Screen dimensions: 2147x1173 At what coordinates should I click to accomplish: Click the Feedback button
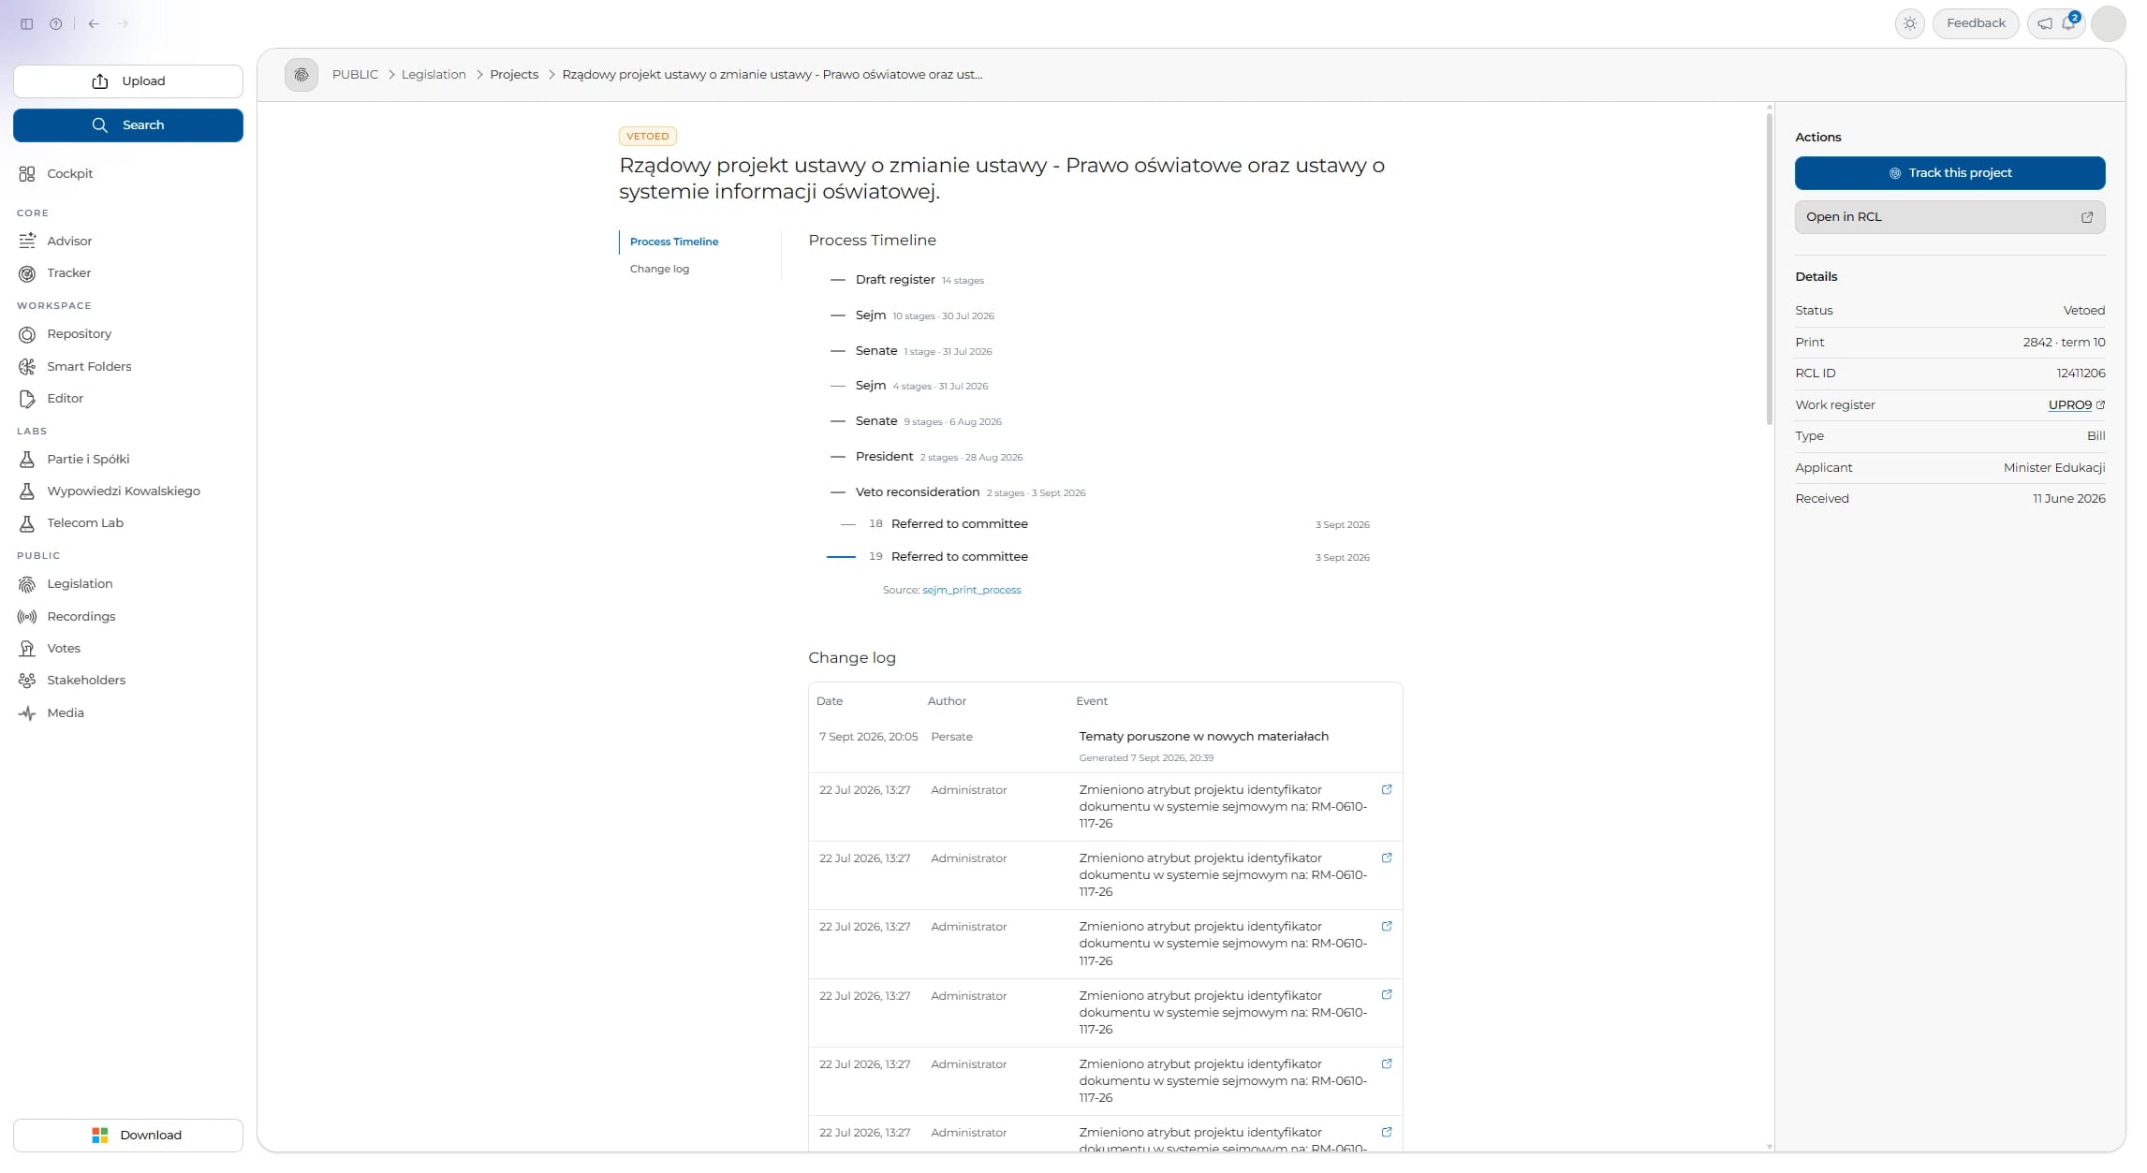[x=1976, y=23]
